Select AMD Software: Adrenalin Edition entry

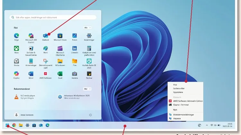tap(185, 101)
